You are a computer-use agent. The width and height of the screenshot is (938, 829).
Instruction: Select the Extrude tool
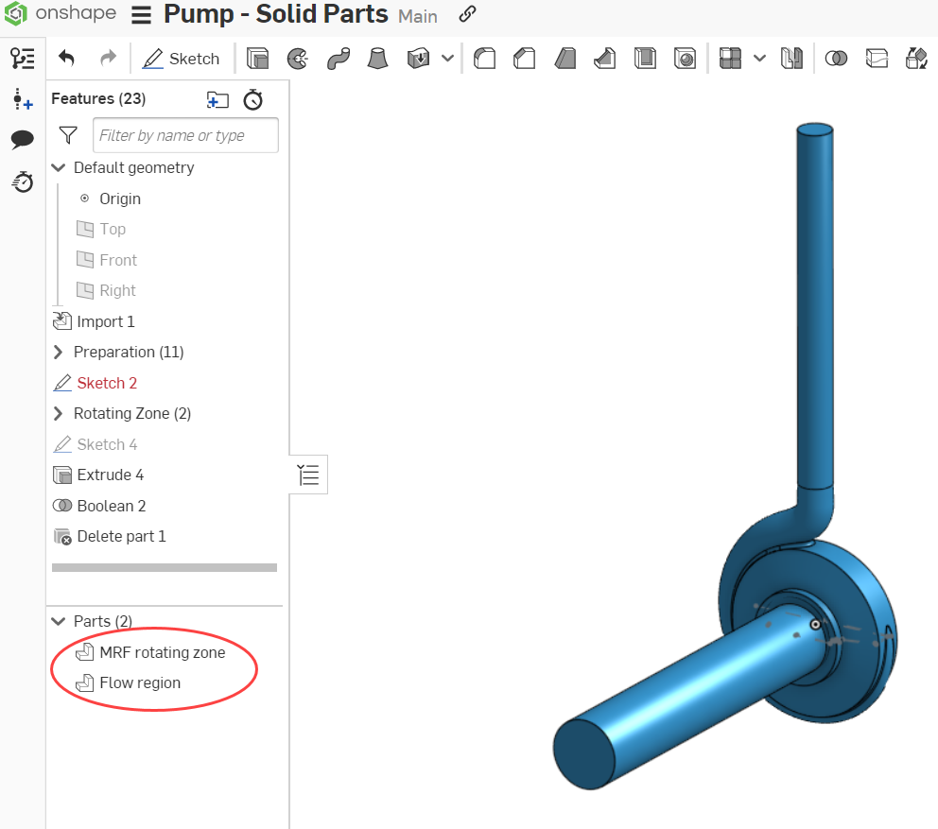coord(258,59)
